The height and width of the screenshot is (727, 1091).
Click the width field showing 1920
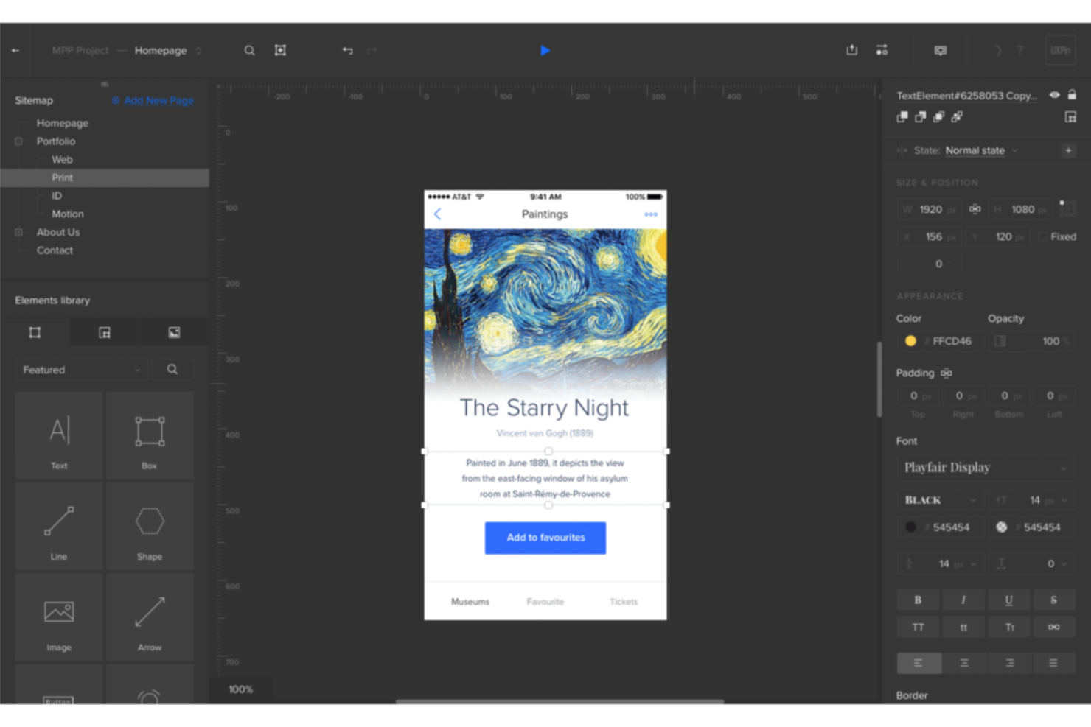[930, 209]
